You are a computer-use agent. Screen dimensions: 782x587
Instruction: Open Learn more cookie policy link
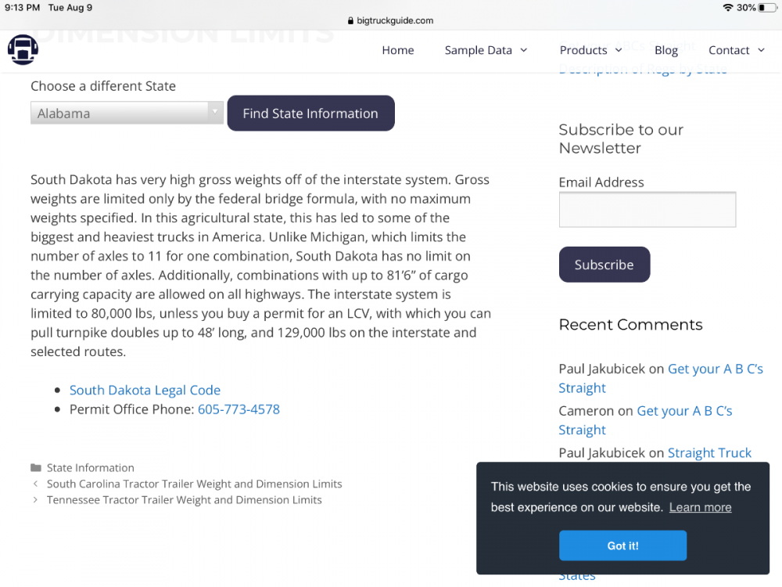[700, 507]
